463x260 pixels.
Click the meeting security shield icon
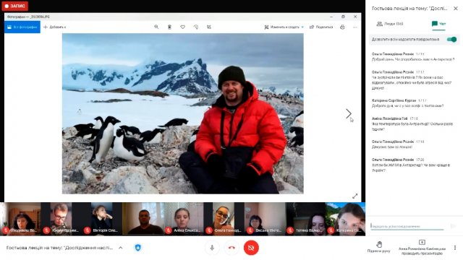(138, 248)
